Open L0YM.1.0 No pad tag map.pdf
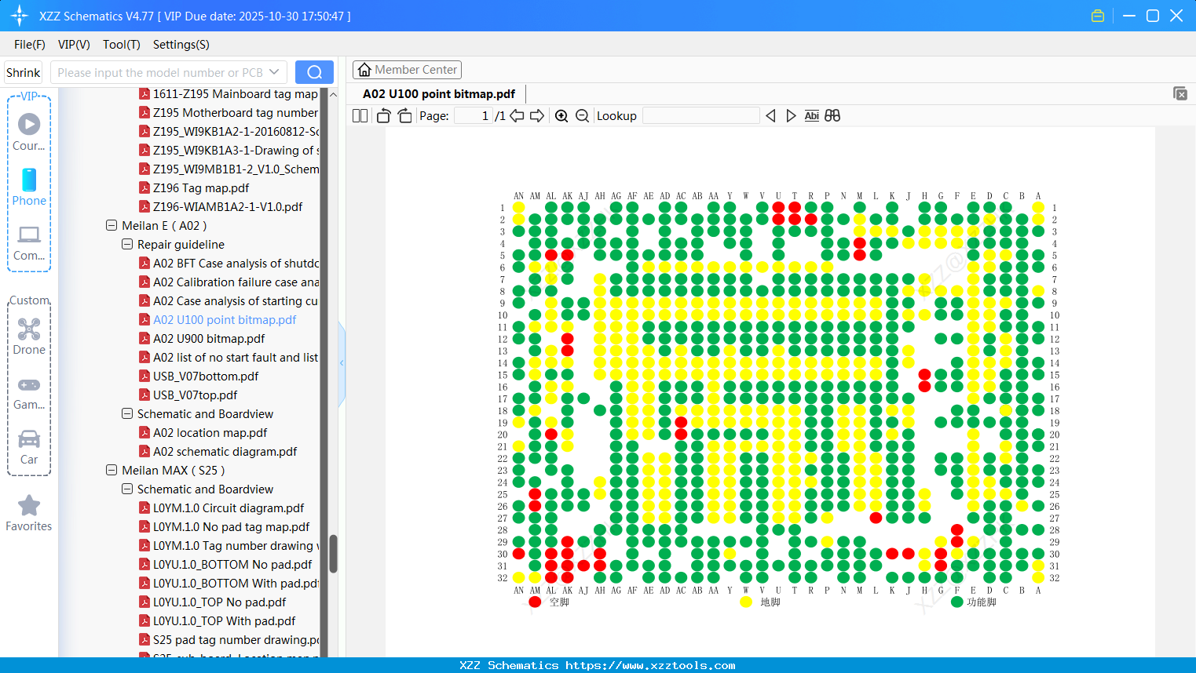 (x=231, y=527)
